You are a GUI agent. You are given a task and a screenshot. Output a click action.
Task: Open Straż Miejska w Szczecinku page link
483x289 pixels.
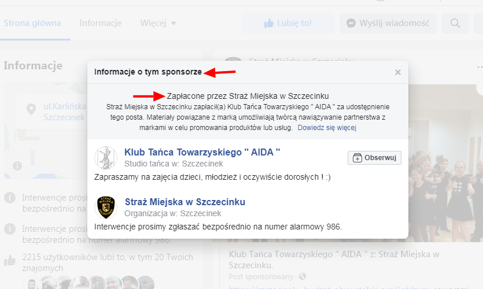point(185,202)
